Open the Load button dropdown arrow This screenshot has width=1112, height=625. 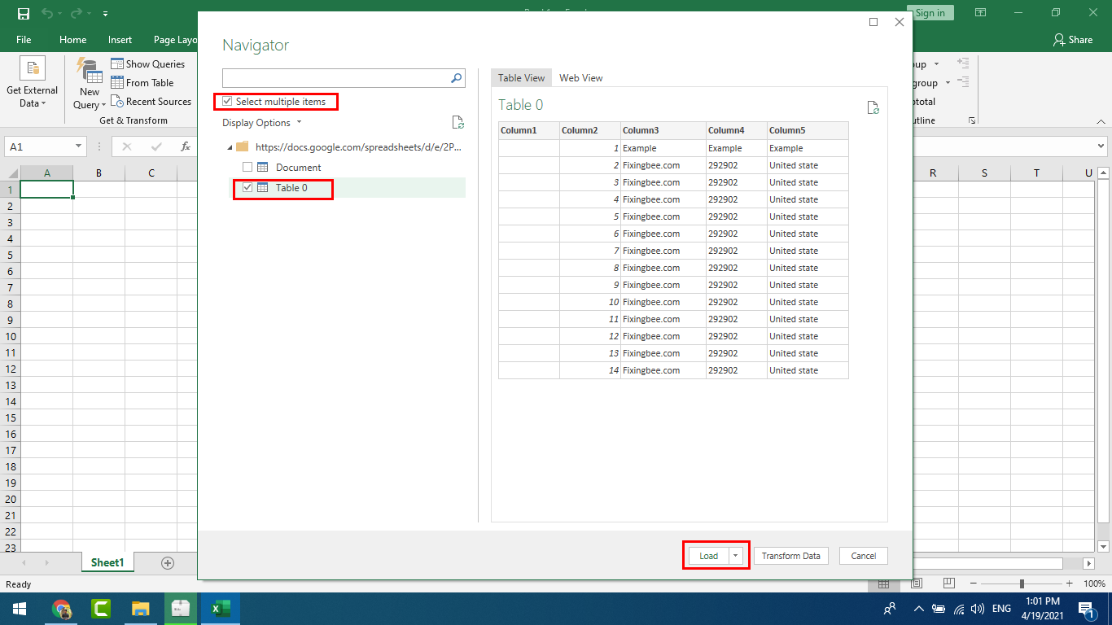736,556
